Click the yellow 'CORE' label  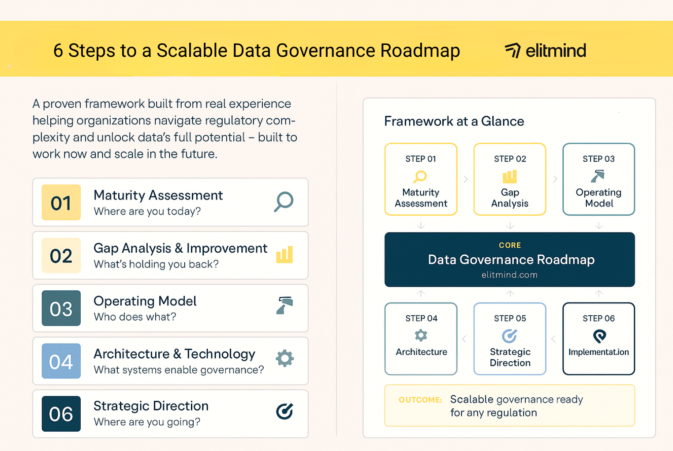510,245
